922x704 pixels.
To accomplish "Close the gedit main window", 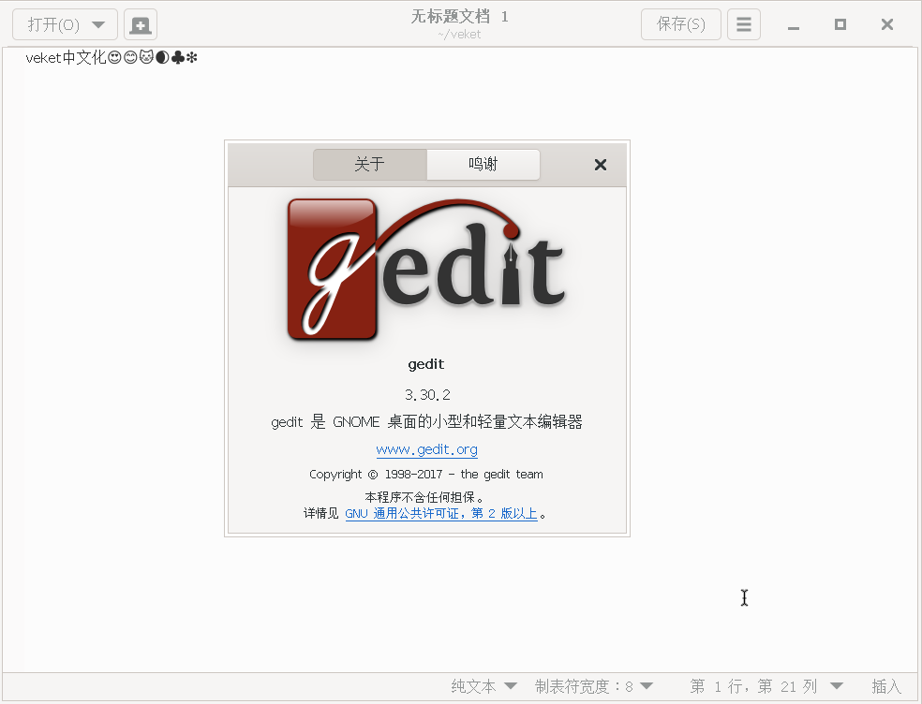I will pos(887,24).
